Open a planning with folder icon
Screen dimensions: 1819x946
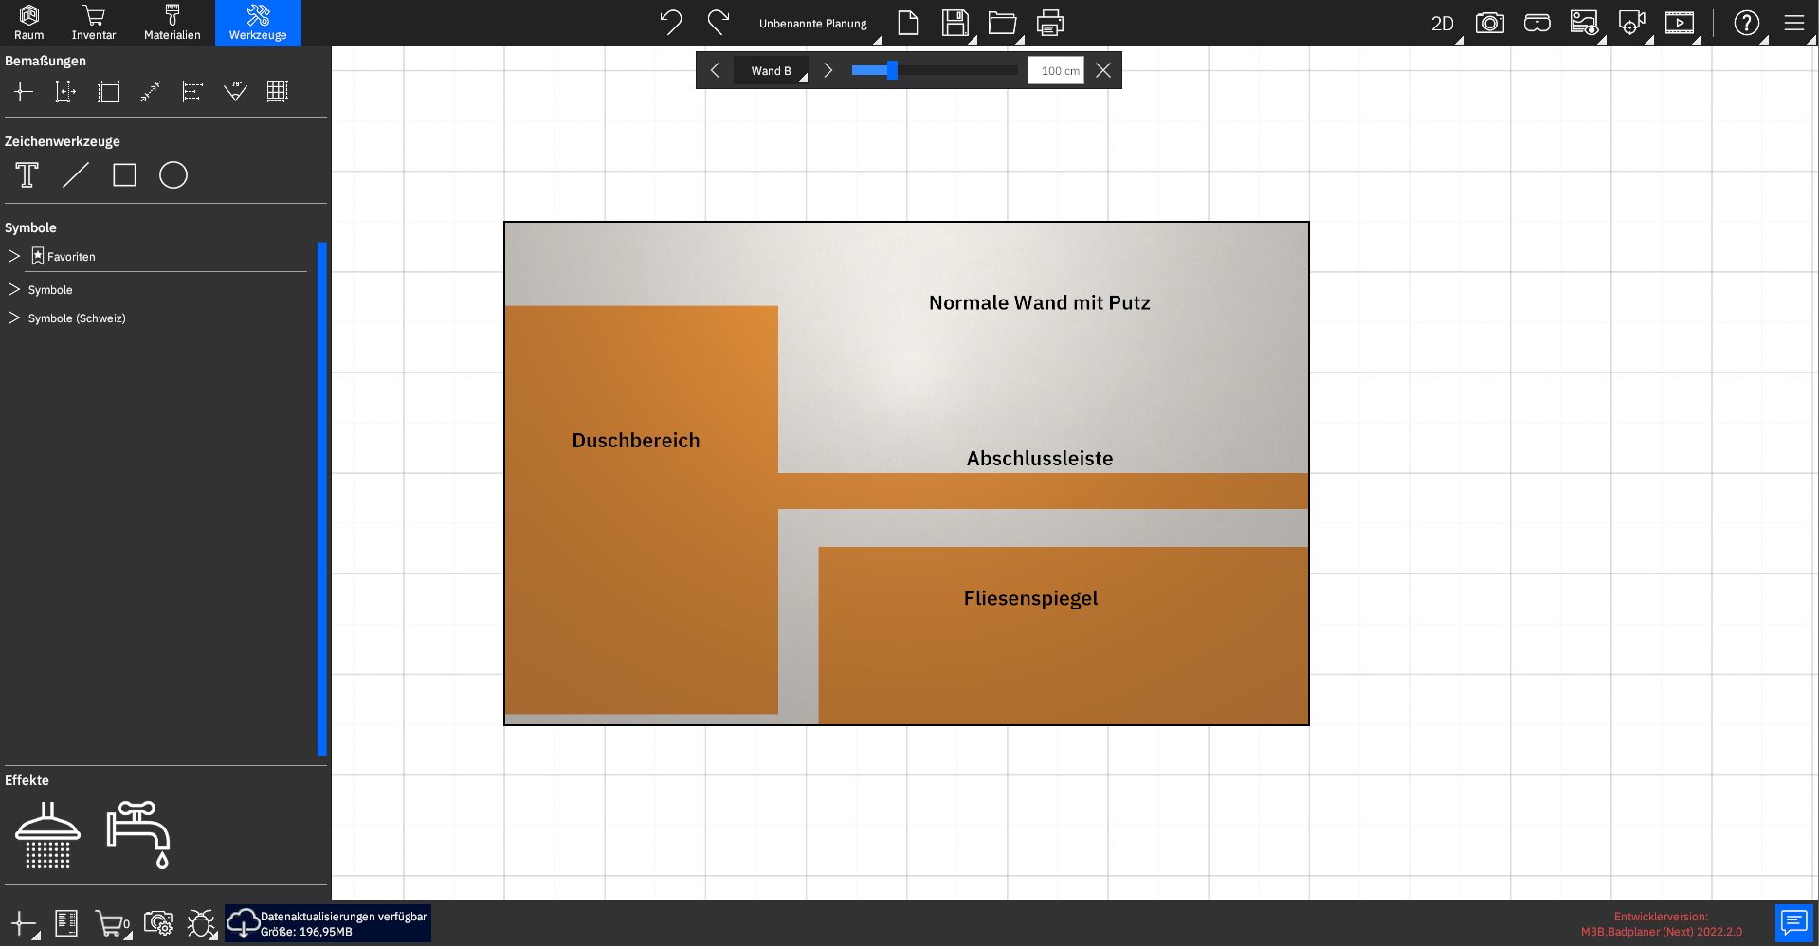(1002, 23)
